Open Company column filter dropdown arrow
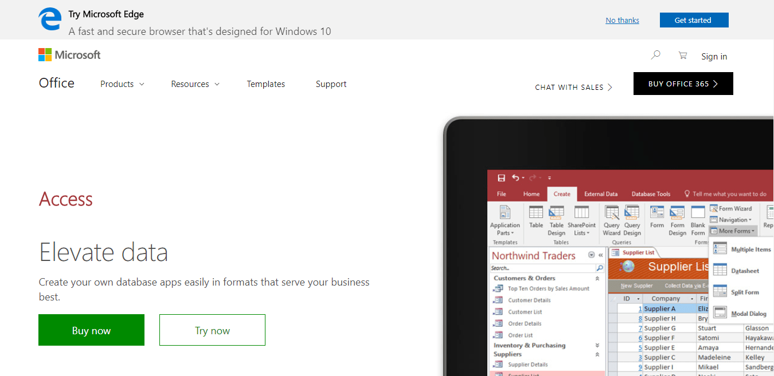This screenshot has height=376, width=774. click(x=691, y=299)
